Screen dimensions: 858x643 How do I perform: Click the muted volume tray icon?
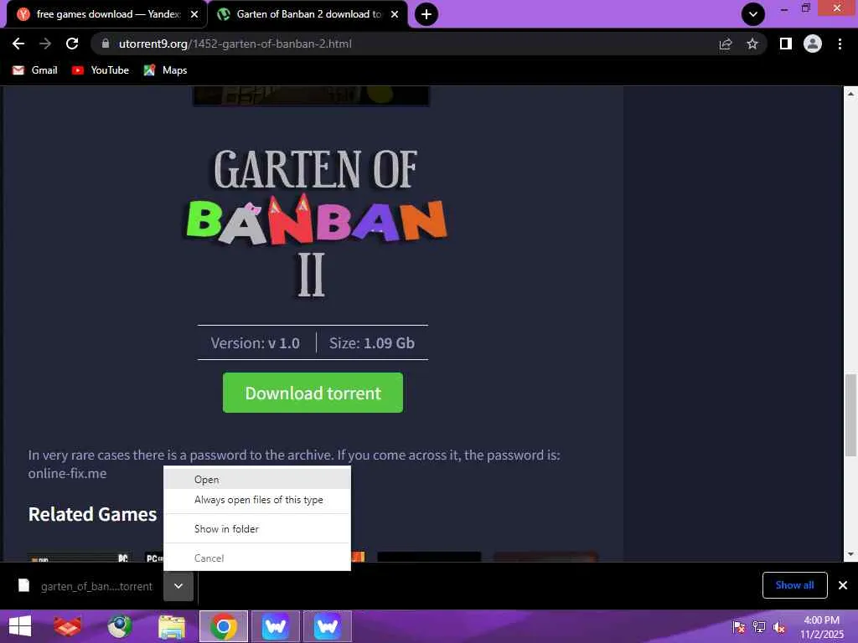pyautogui.click(x=778, y=627)
